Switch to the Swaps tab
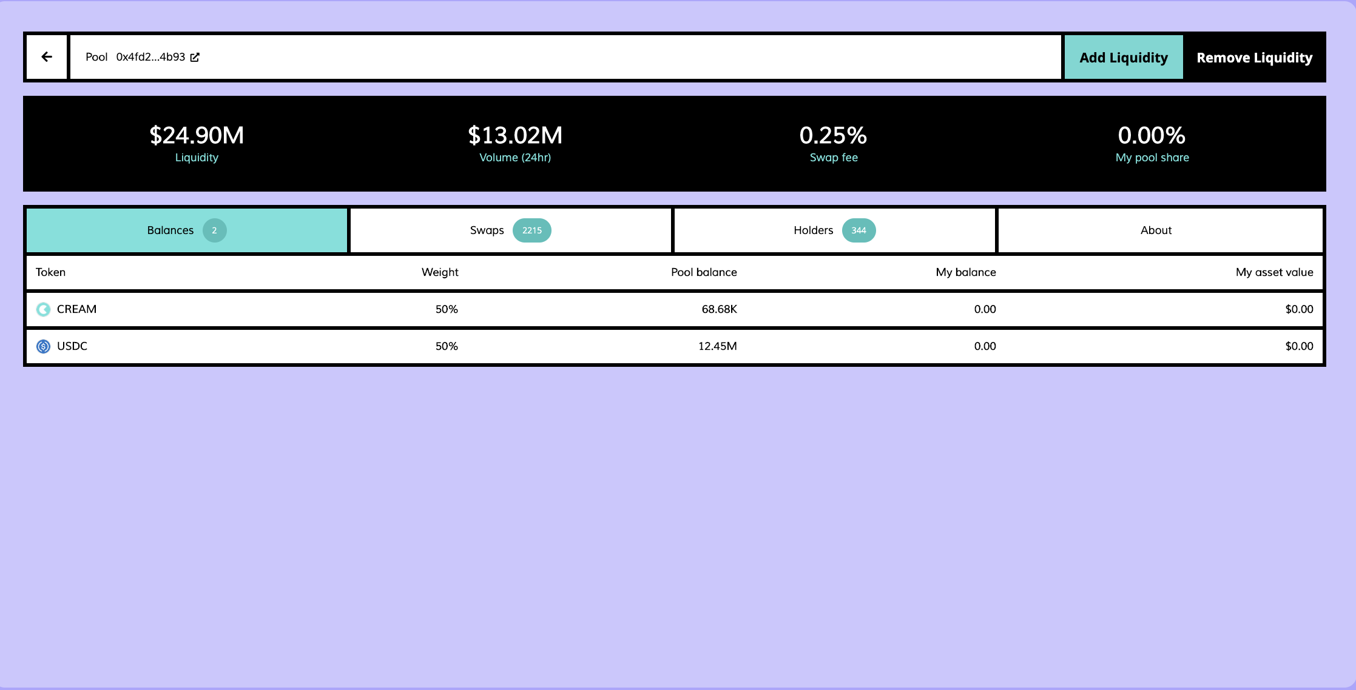The width and height of the screenshot is (1356, 690). (487, 230)
